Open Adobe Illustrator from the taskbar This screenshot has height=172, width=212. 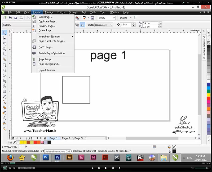(x=69, y=157)
